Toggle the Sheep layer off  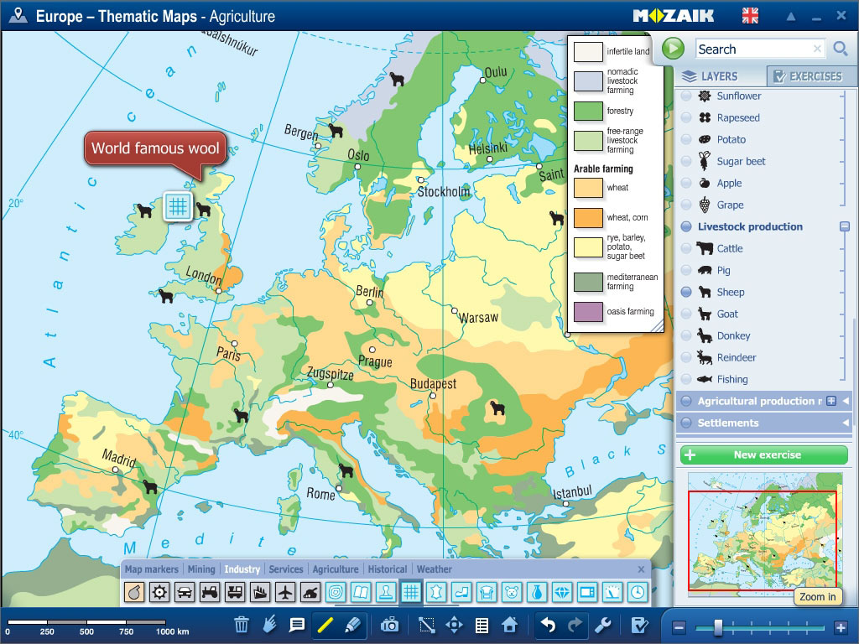(686, 292)
